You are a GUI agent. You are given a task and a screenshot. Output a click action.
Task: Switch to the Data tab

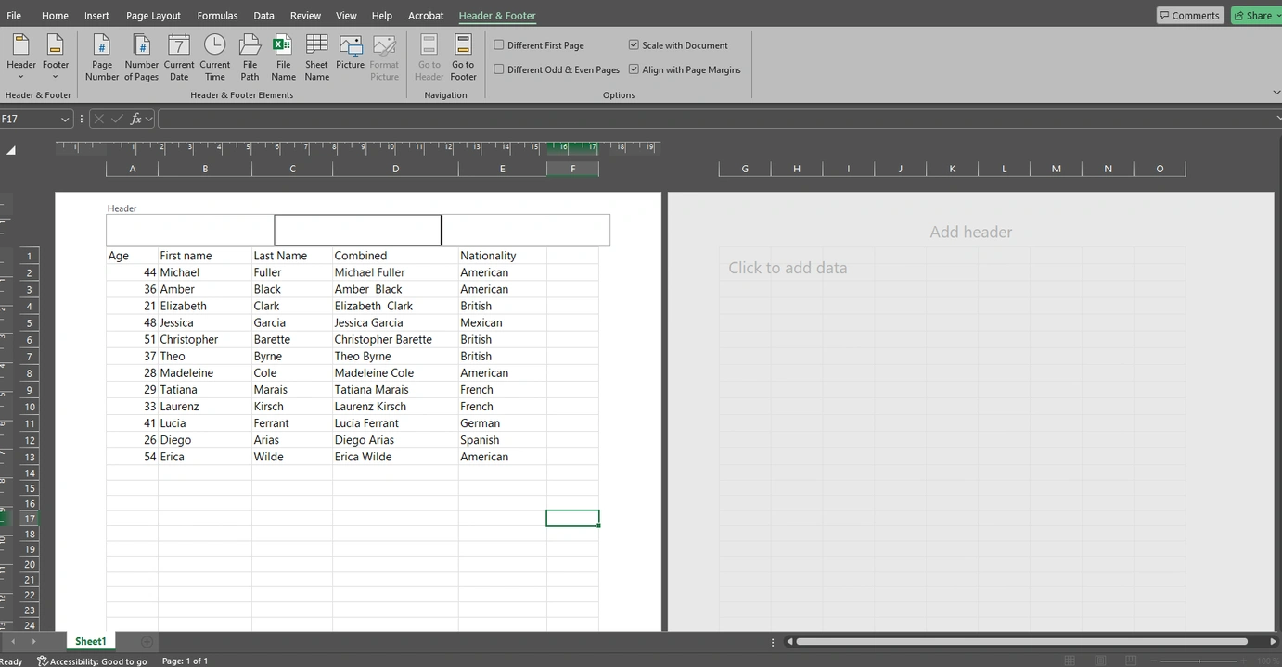pyautogui.click(x=263, y=15)
